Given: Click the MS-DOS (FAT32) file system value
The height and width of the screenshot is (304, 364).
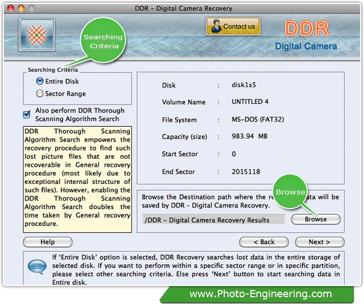Looking at the screenshot, I should [258, 119].
